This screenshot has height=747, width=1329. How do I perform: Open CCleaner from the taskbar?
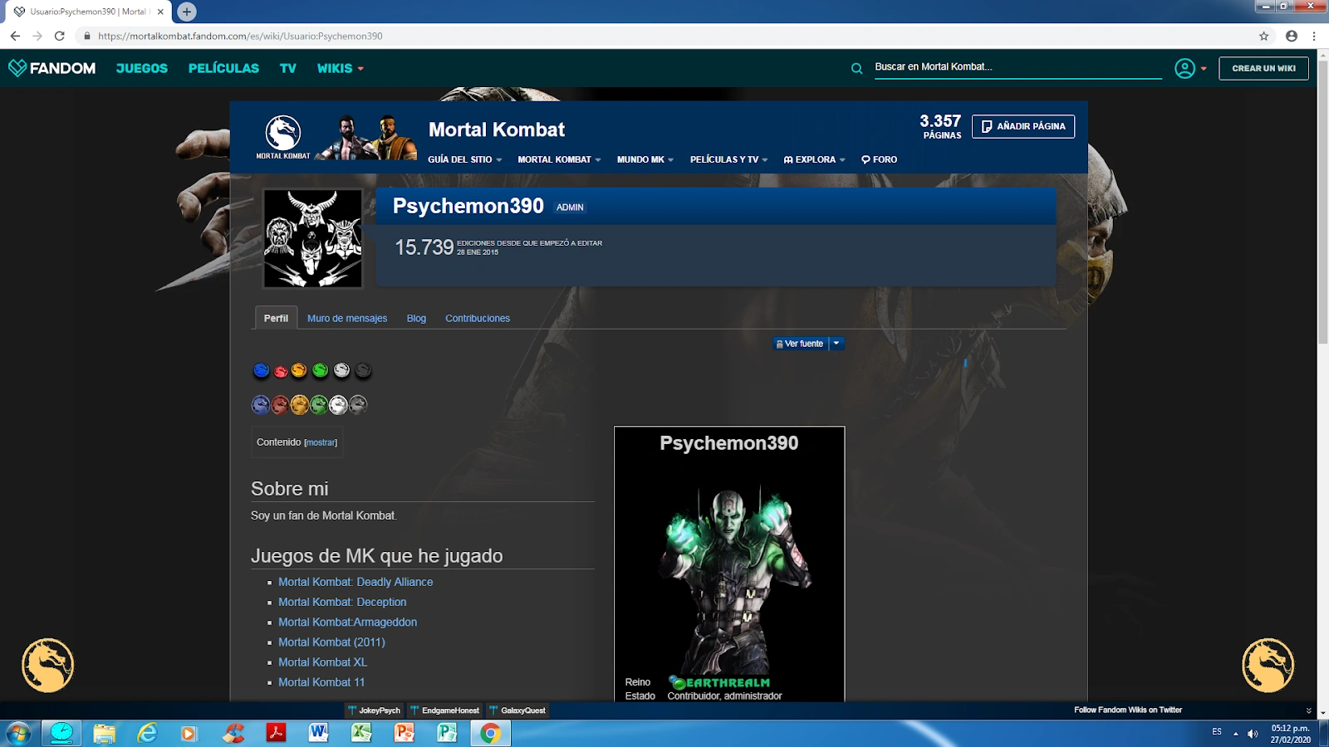point(232,733)
